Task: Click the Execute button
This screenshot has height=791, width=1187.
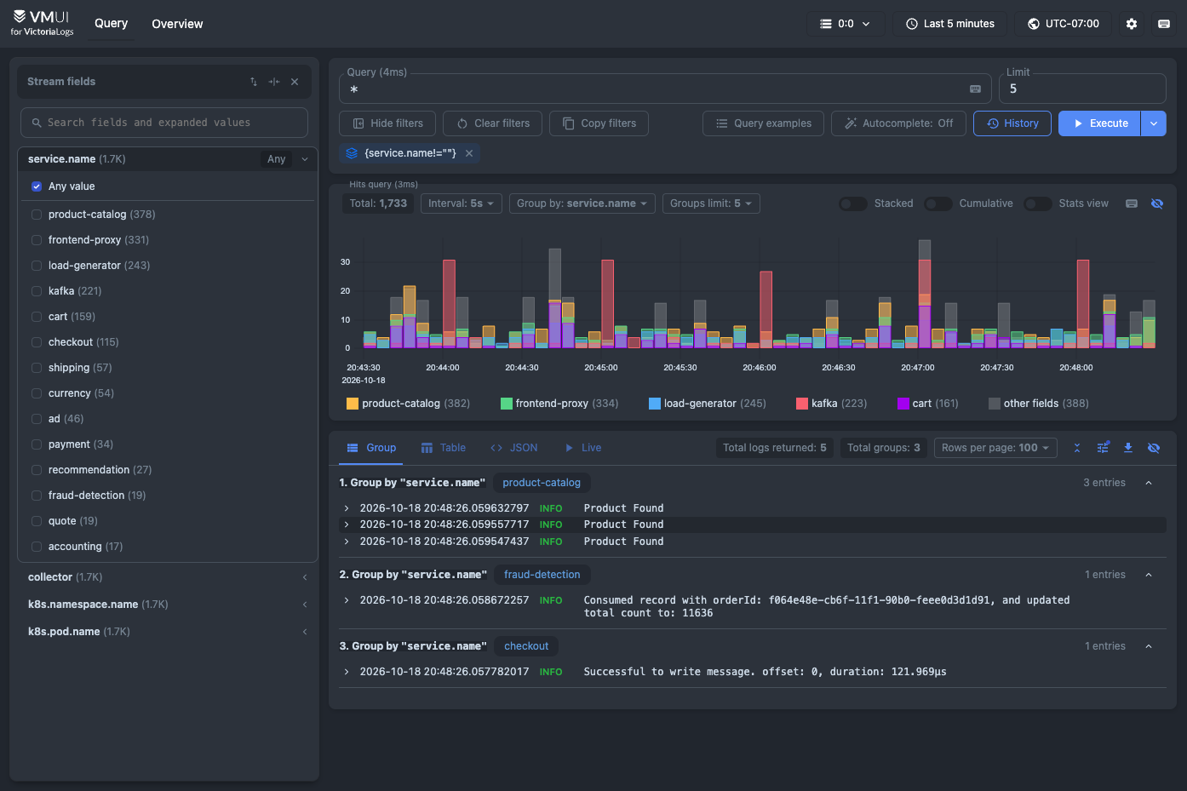Action: (1099, 123)
